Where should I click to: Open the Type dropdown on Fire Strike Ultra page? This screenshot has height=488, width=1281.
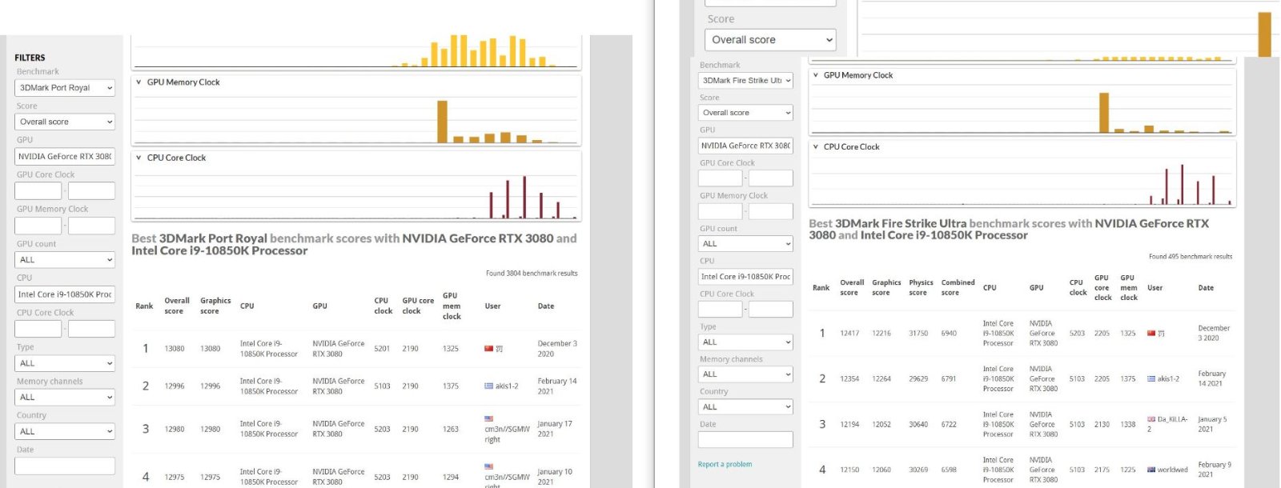[x=745, y=342]
